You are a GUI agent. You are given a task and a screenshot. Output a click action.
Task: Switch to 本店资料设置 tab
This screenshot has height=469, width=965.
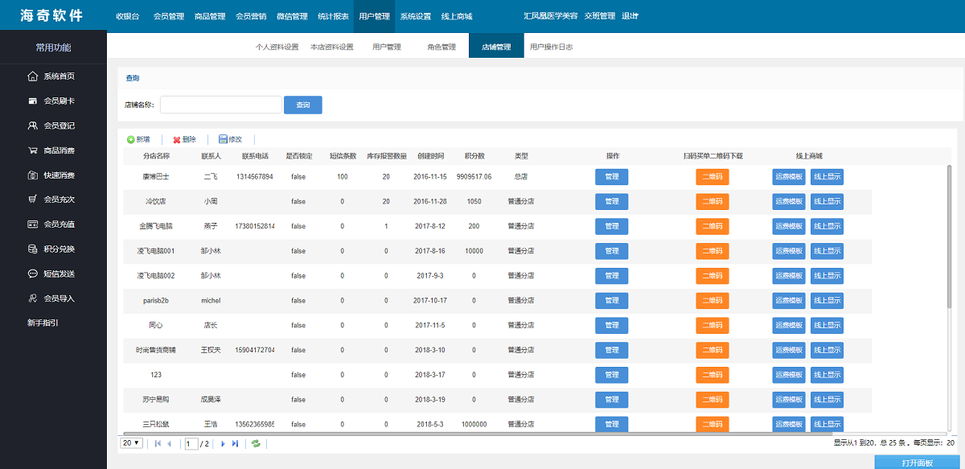click(332, 47)
